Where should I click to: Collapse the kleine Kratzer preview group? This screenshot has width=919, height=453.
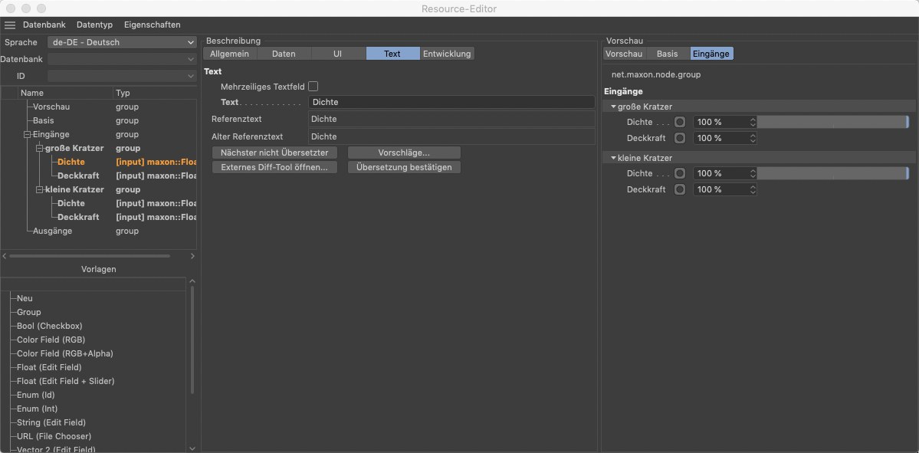613,158
